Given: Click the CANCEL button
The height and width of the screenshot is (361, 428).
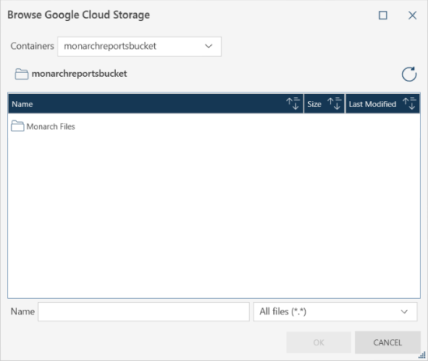Looking at the screenshot, I should point(388,342).
